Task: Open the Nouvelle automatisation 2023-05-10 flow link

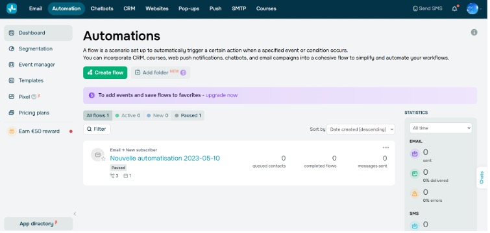Action: (x=165, y=158)
